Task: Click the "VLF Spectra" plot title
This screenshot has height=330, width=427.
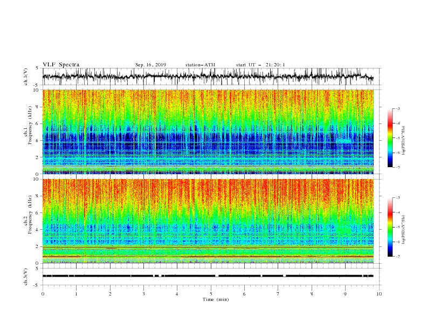Action: pos(61,65)
